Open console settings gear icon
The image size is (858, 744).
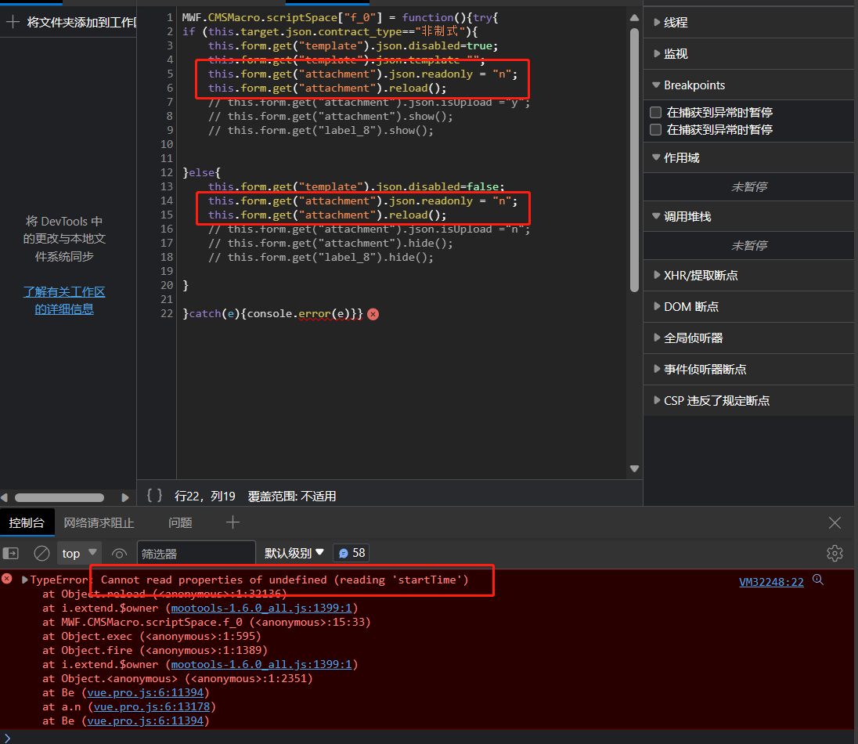click(835, 553)
